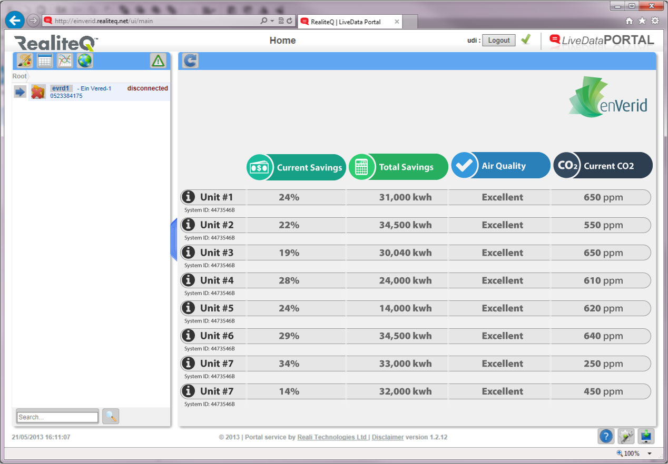This screenshot has height=464, width=668.
Task: Open the zoom level dropdown at 100%
Action: [x=650, y=453]
